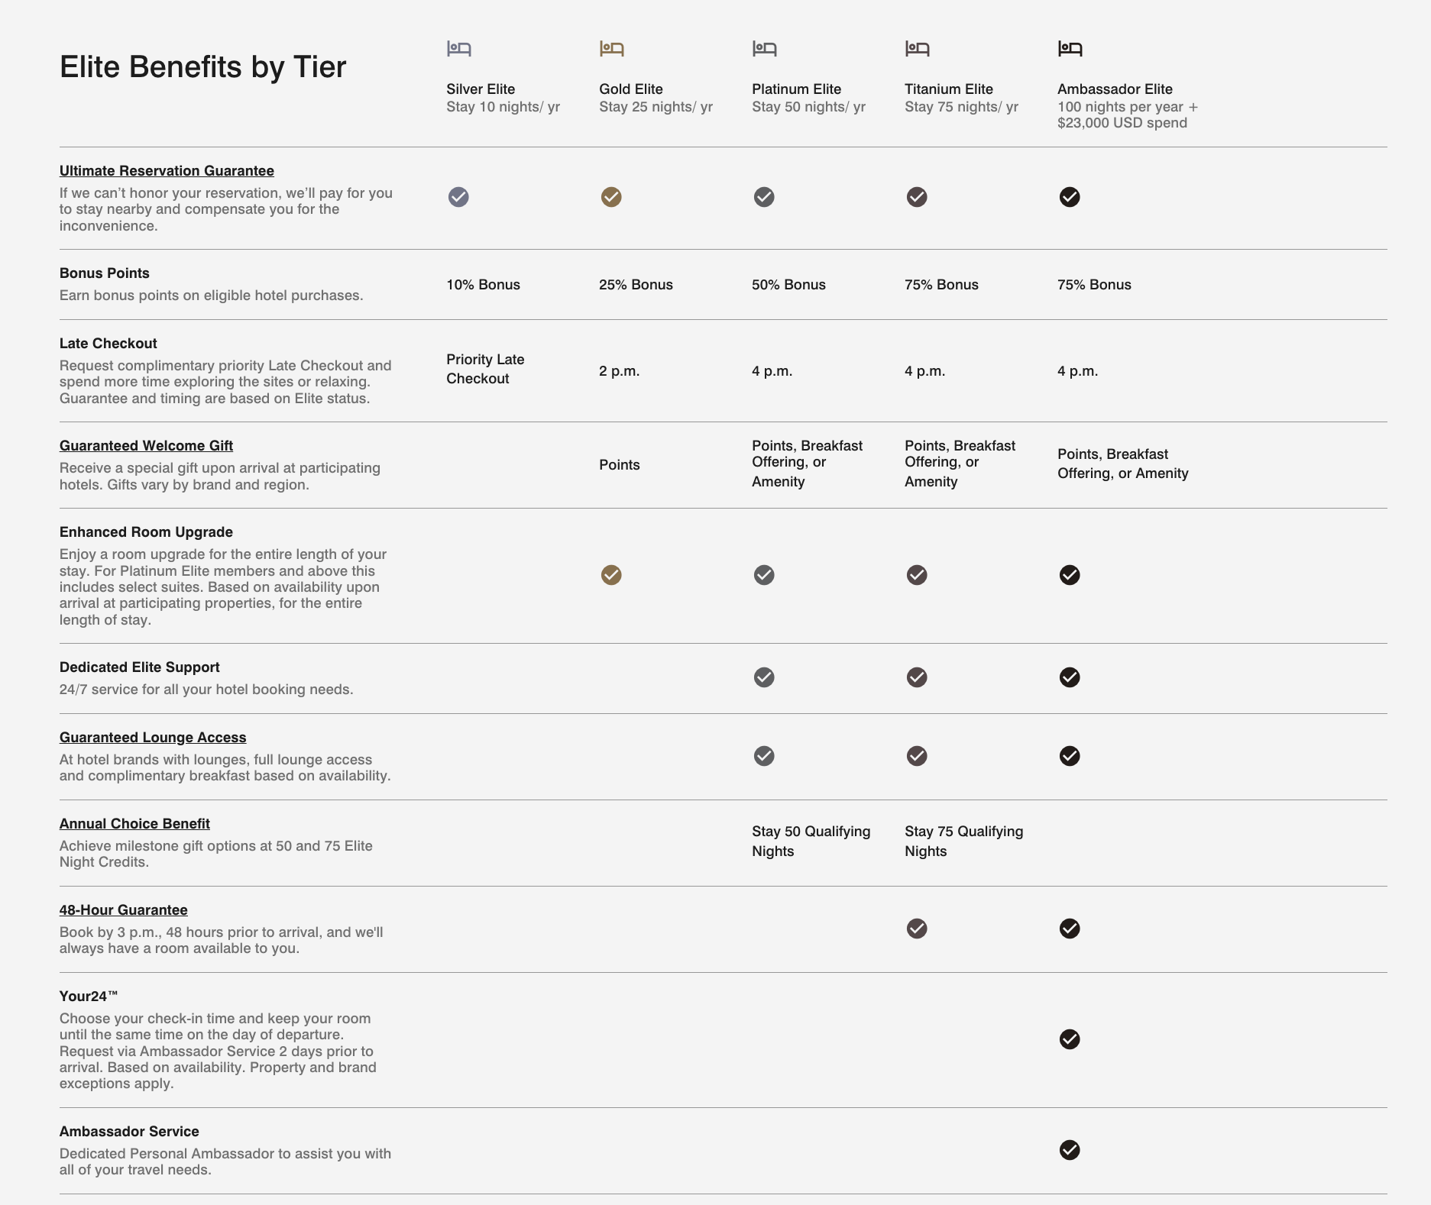This screenshot has width=1431, height=1205.
Task: Click Titanium Elite's Guaranteed Lounge Access checkmark
Action: [917, 756]
